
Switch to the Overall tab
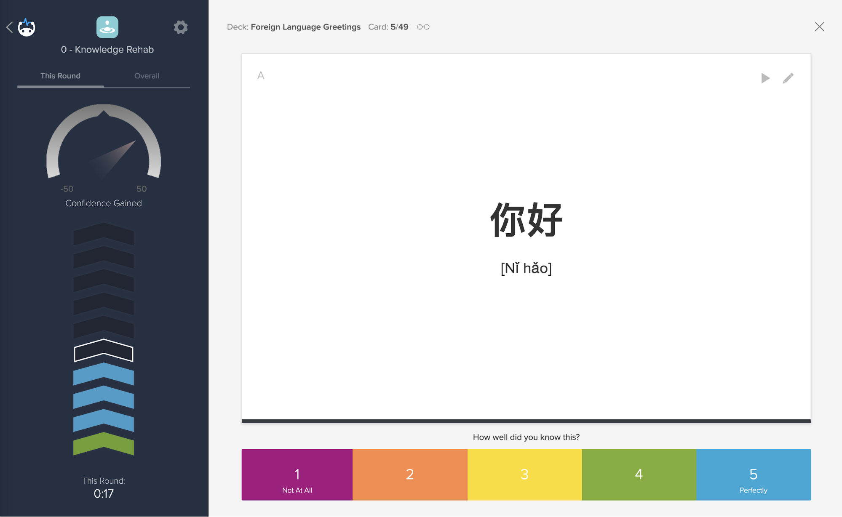[x=146, y=75]
